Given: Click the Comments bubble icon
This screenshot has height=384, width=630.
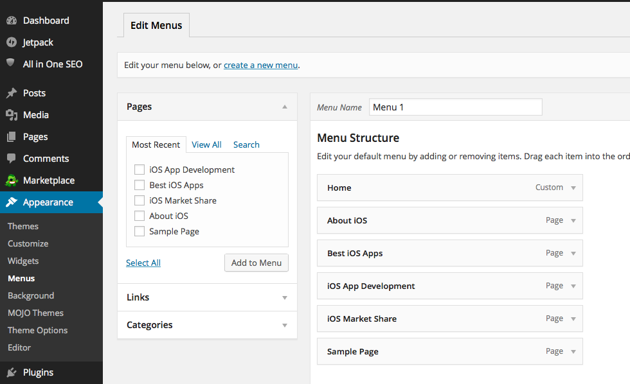Looking at the screenshot, I should (12, 158).
